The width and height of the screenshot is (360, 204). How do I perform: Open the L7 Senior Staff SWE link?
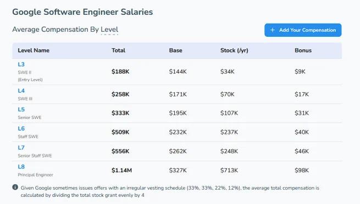pos(21,148)
